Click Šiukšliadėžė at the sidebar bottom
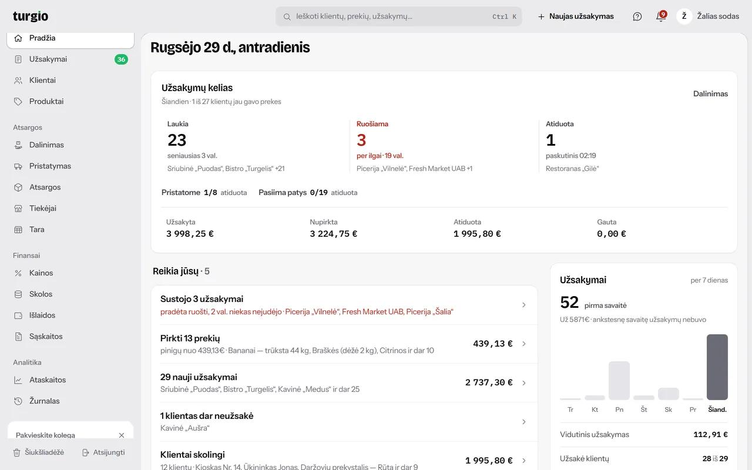 tap(39, 452)
